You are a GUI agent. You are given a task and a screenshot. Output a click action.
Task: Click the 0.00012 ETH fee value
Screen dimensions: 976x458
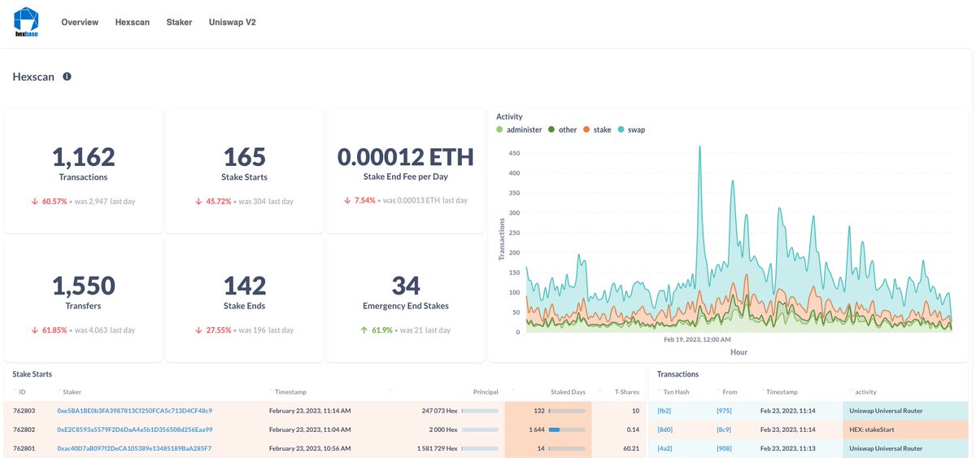click(405, 157)
